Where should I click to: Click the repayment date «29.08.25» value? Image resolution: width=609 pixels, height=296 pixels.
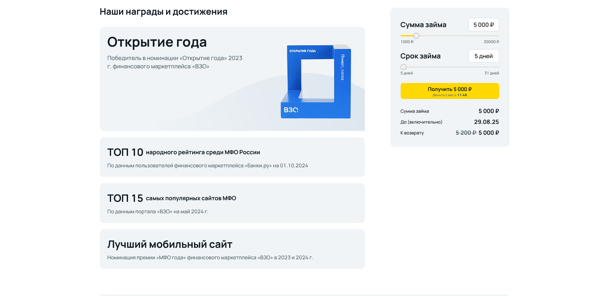point(486,122)
